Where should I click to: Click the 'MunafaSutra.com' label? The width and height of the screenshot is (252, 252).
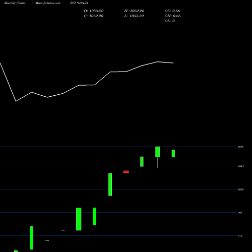[48, 3]
